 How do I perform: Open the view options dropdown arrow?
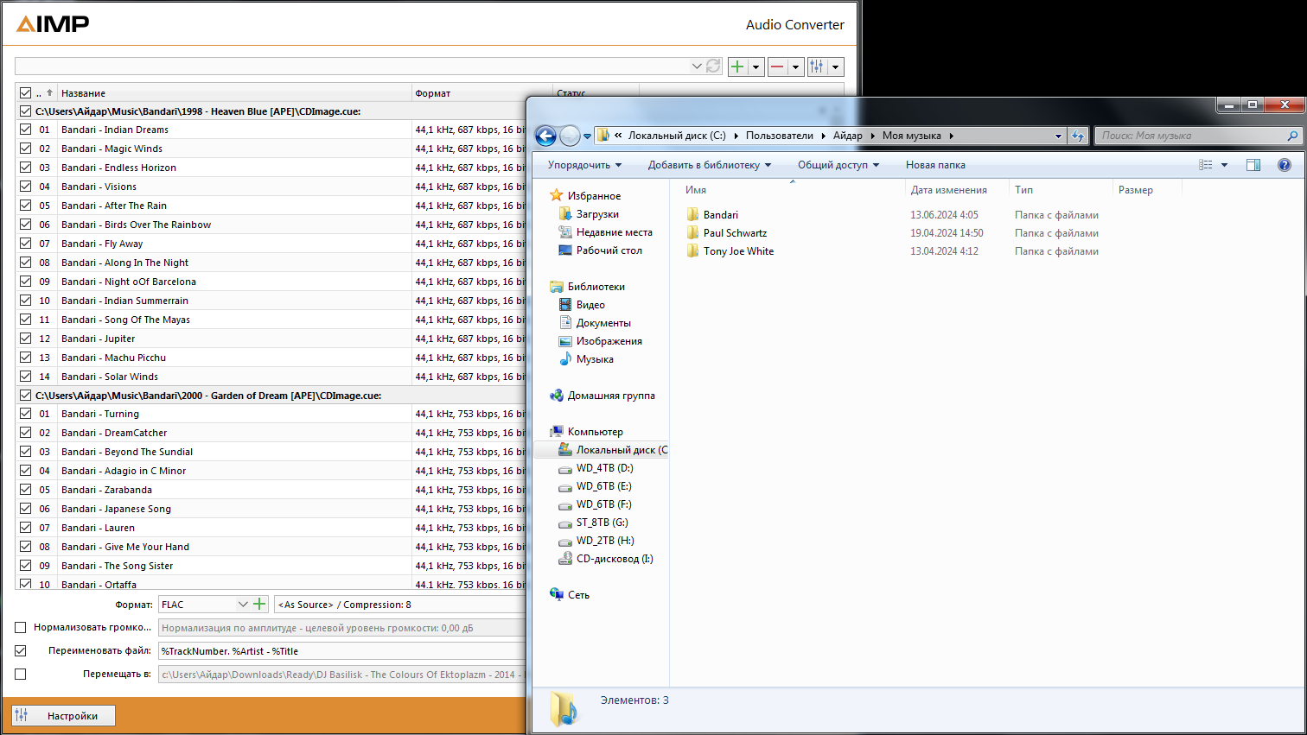(1224, 165)
